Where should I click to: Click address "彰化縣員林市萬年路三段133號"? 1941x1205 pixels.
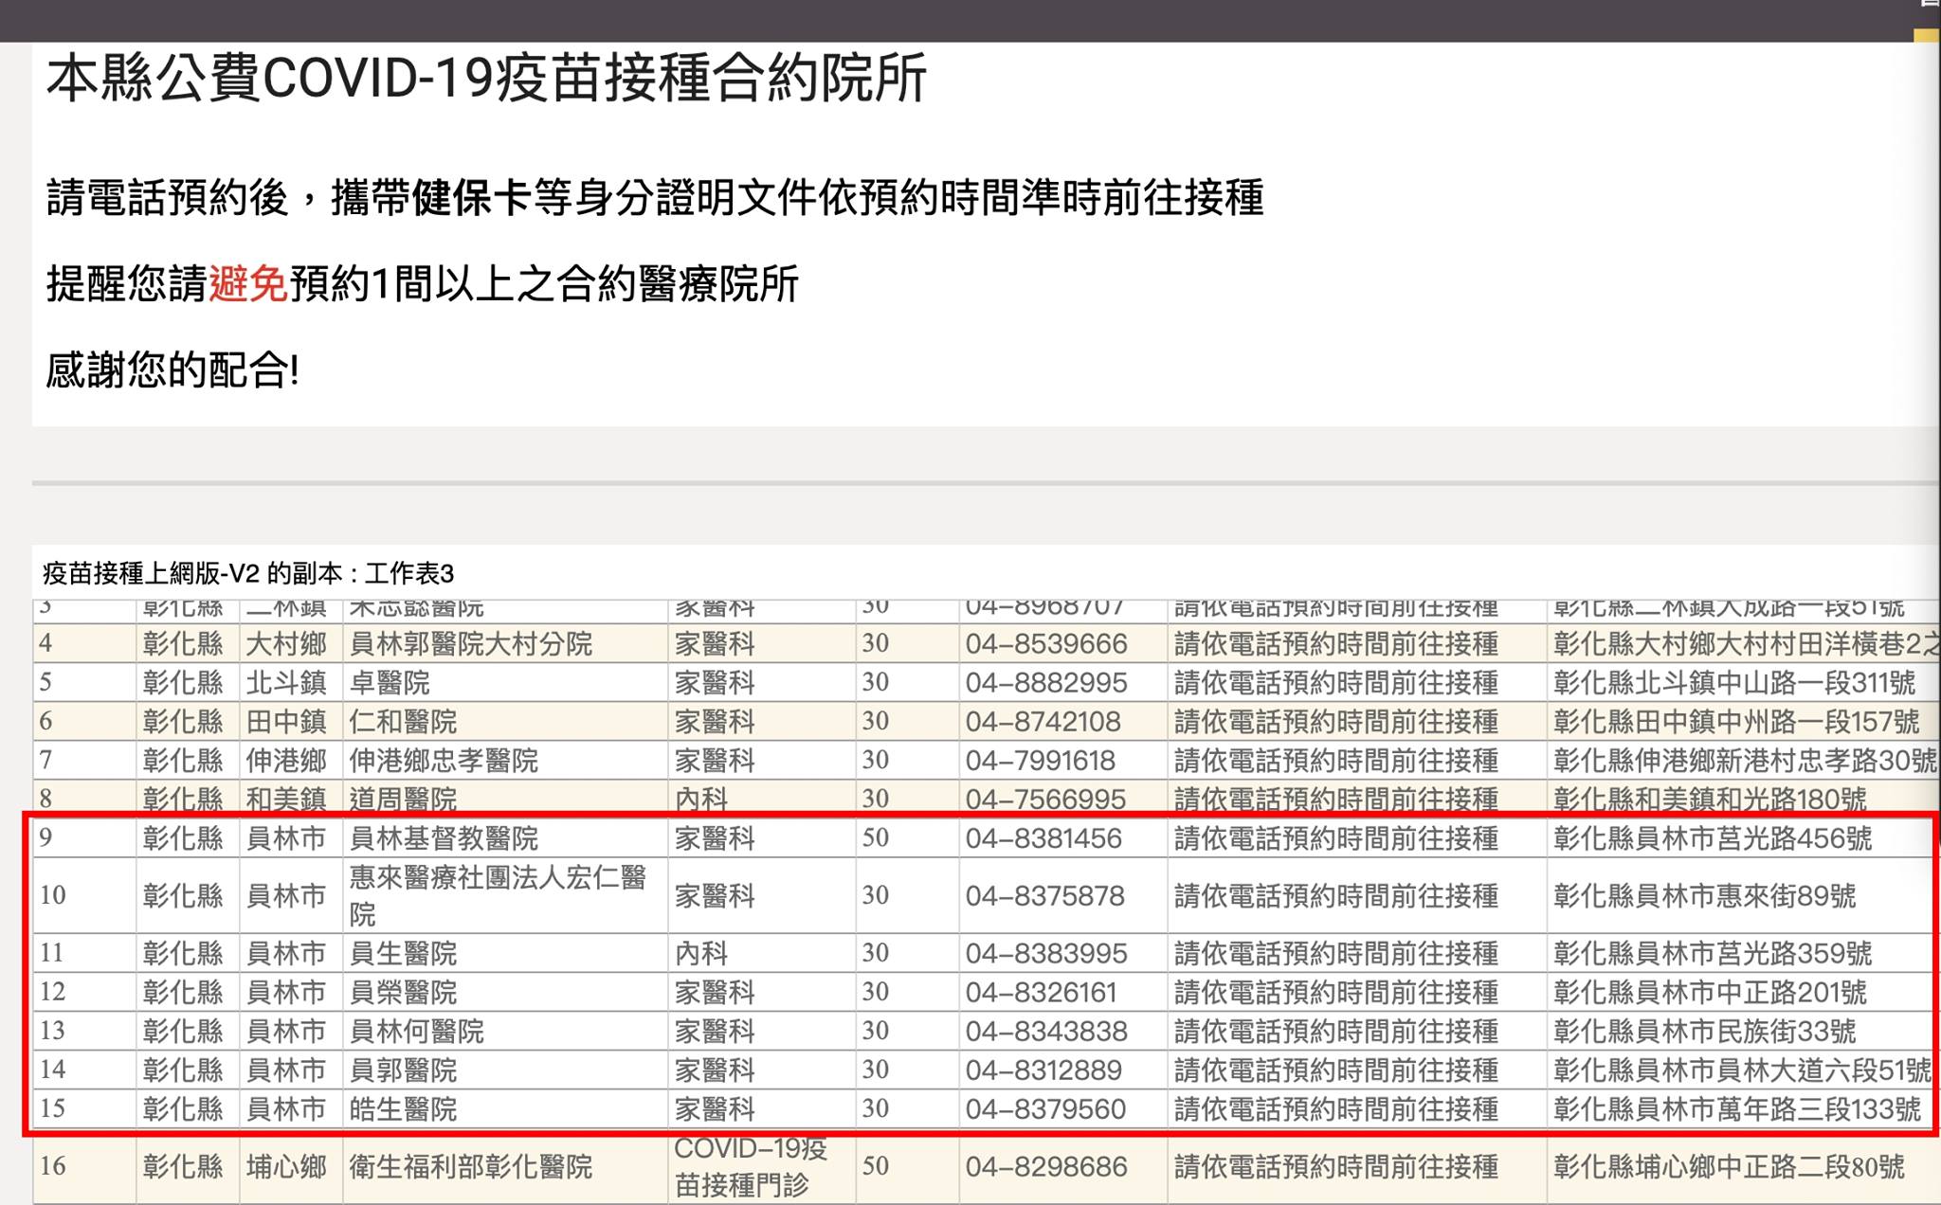tap(1737, 1108)
